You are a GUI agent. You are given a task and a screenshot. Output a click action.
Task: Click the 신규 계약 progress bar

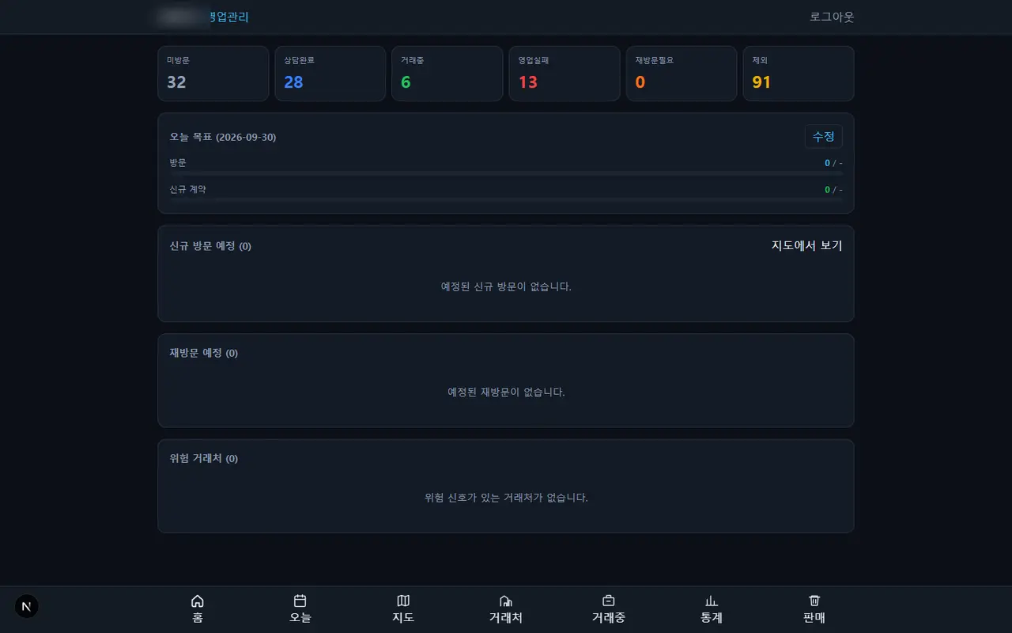506,199
